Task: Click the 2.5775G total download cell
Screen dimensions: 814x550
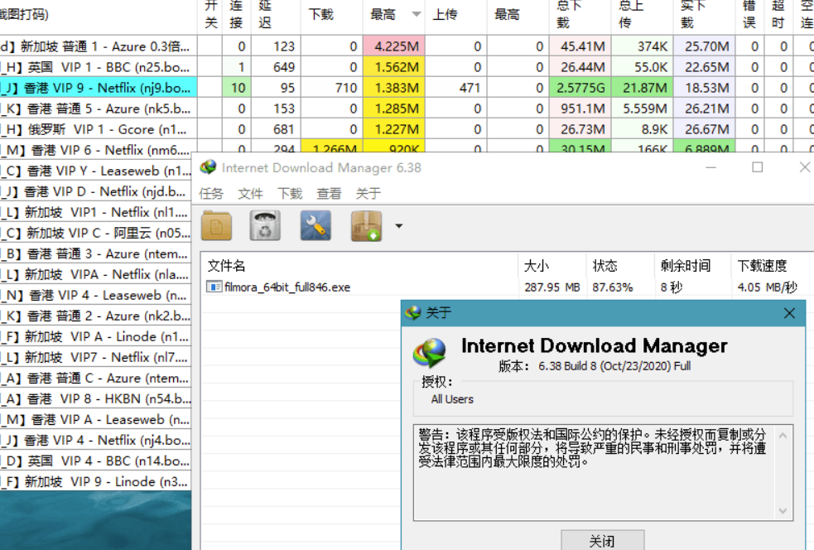Action: [x=580, y=88]
